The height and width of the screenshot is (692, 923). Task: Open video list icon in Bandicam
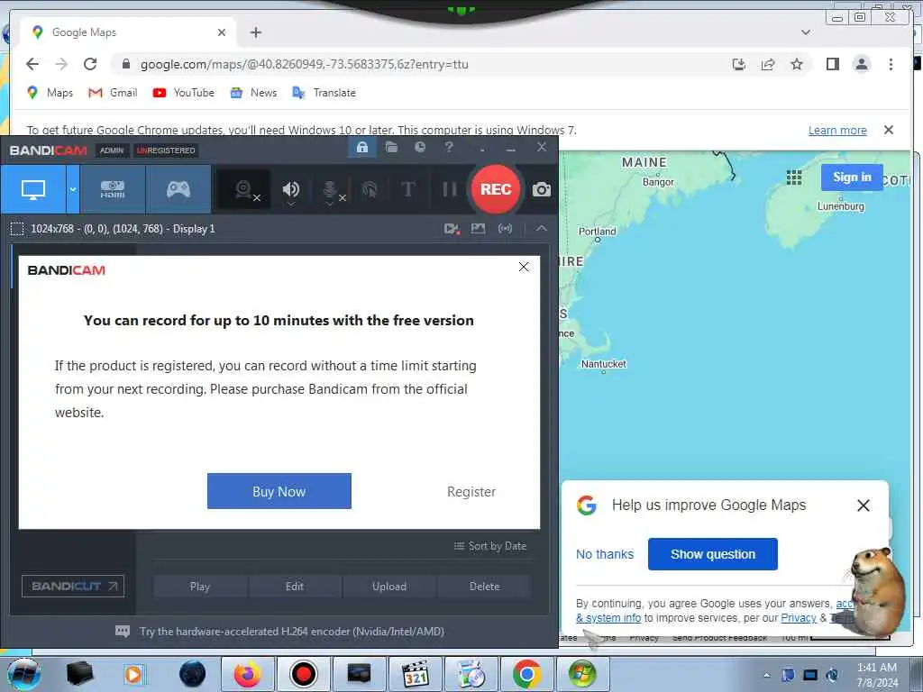coord(452,229)
